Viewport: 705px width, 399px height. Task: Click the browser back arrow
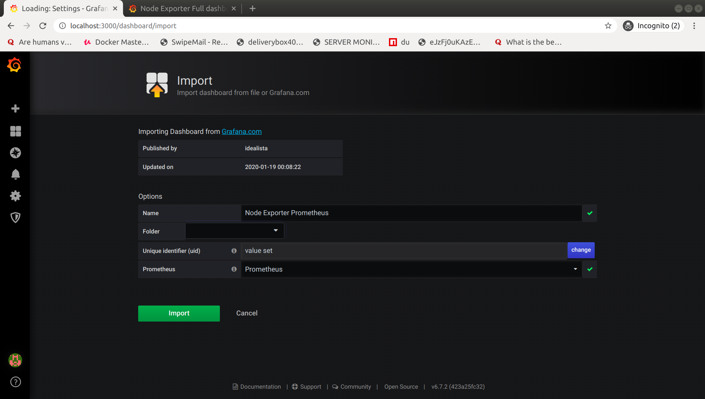(x=11, y=26)
